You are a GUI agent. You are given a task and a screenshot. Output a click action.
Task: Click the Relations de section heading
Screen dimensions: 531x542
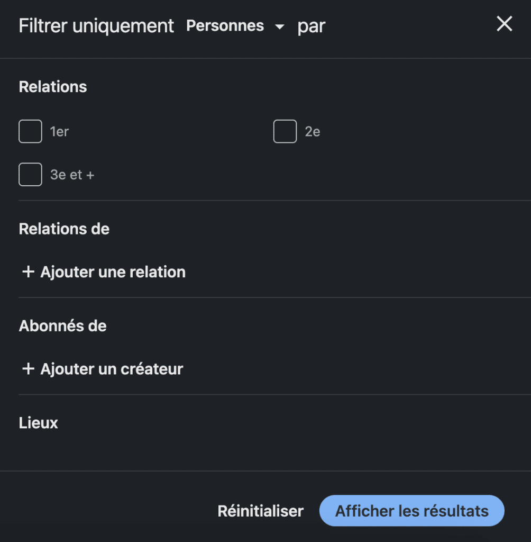tap(64, 229)
